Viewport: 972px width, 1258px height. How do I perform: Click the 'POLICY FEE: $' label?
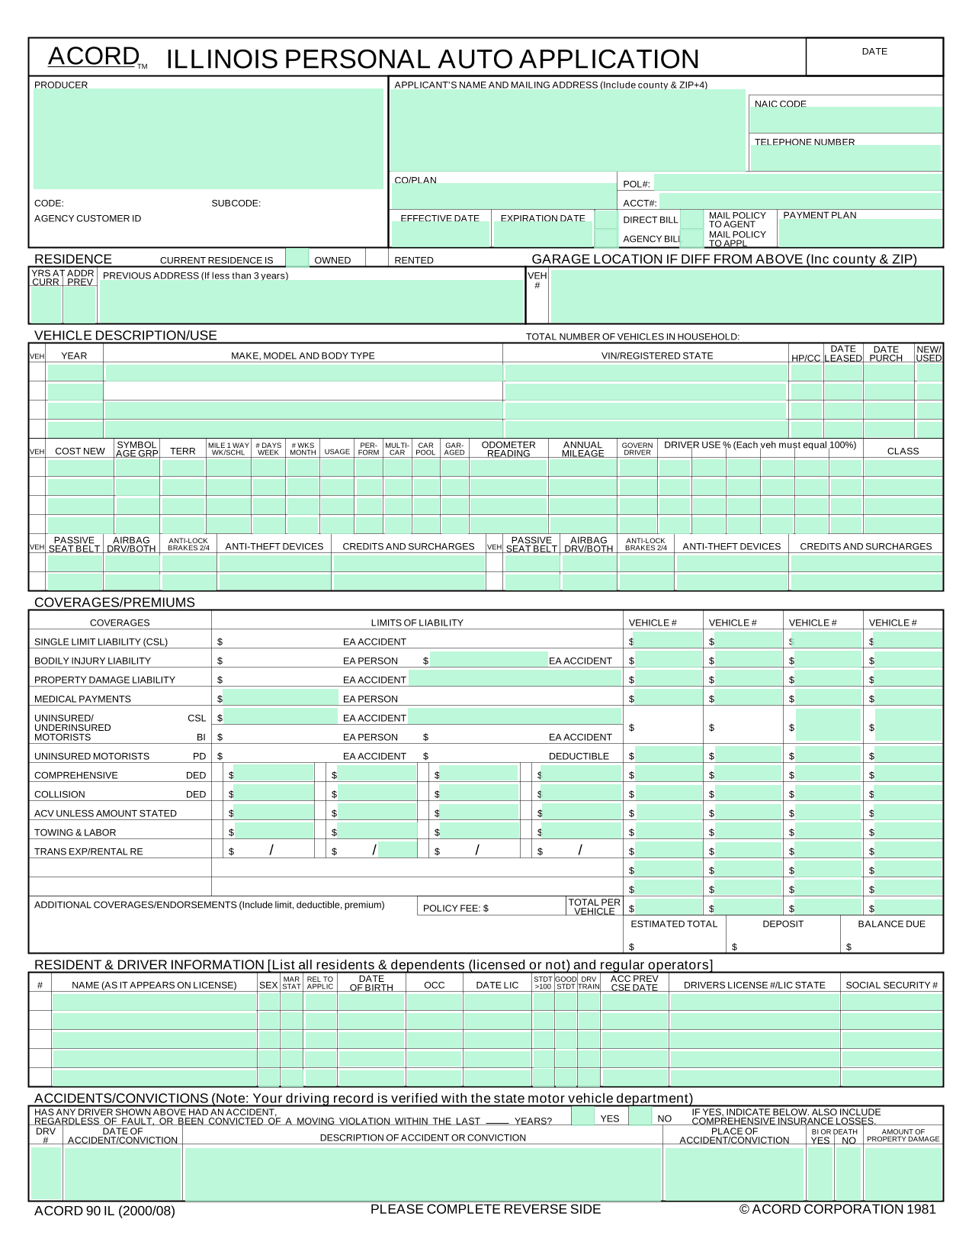coord(456,908)
